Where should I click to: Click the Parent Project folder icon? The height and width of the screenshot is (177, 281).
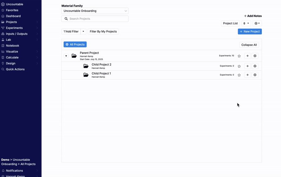[x=74, y=56]
